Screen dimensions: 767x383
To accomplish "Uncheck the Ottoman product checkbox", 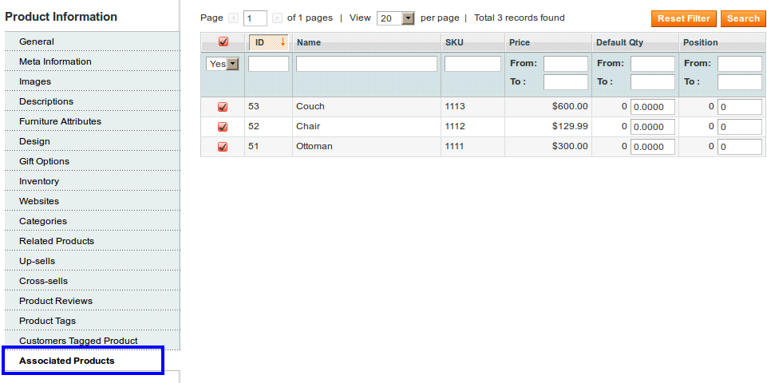I will pyautogui.click(x=223, y=147).
